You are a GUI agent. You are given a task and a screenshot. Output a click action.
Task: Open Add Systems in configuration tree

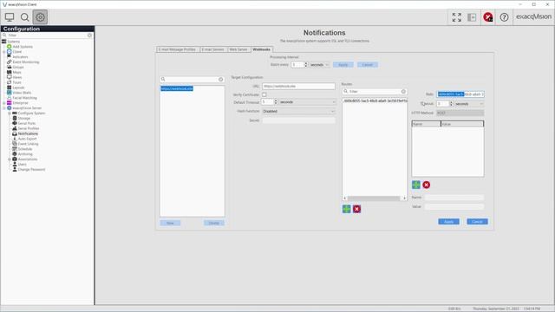[23, 47]
